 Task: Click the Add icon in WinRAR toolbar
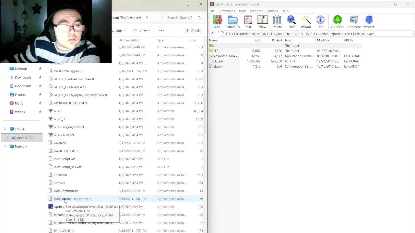[217, 22]
